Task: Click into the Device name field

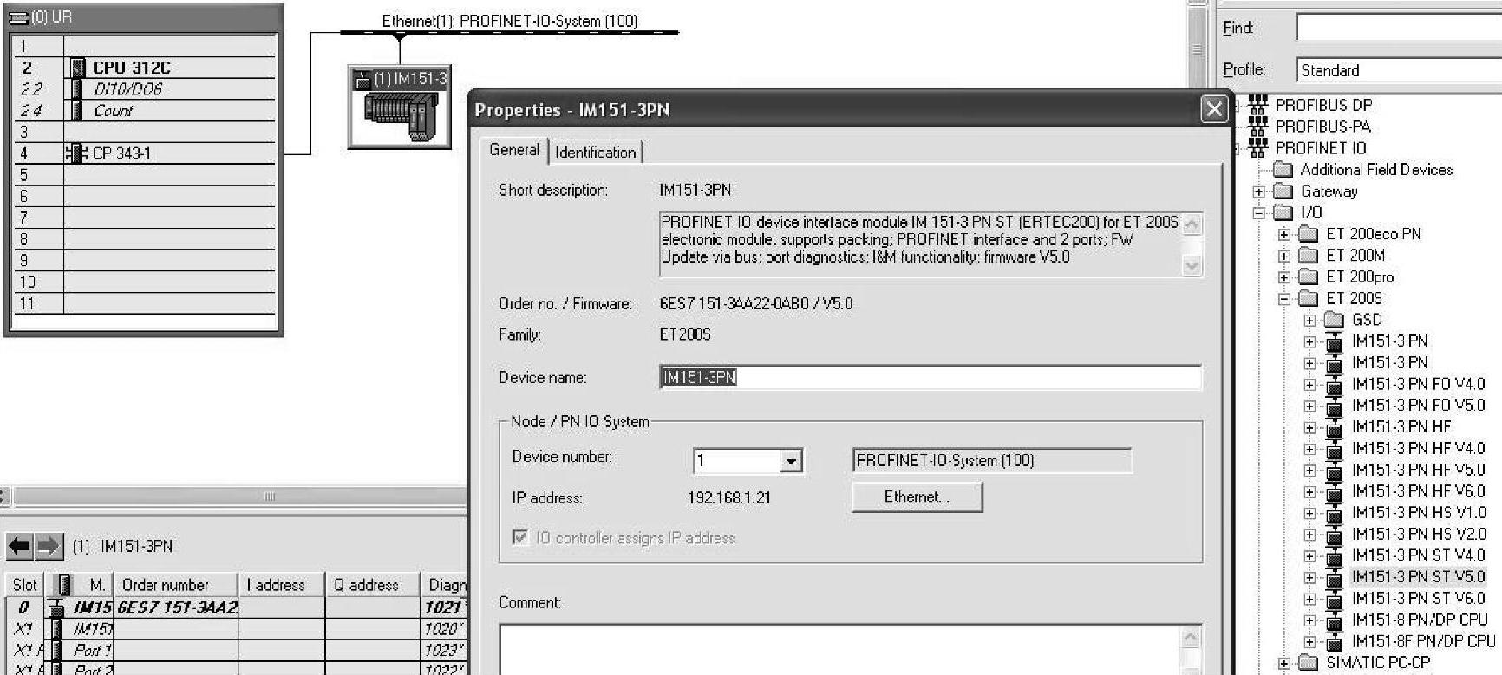Action: coord(931,378)
